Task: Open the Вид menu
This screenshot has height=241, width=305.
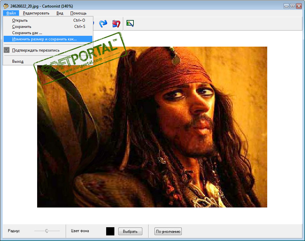Action: [60, 13]
